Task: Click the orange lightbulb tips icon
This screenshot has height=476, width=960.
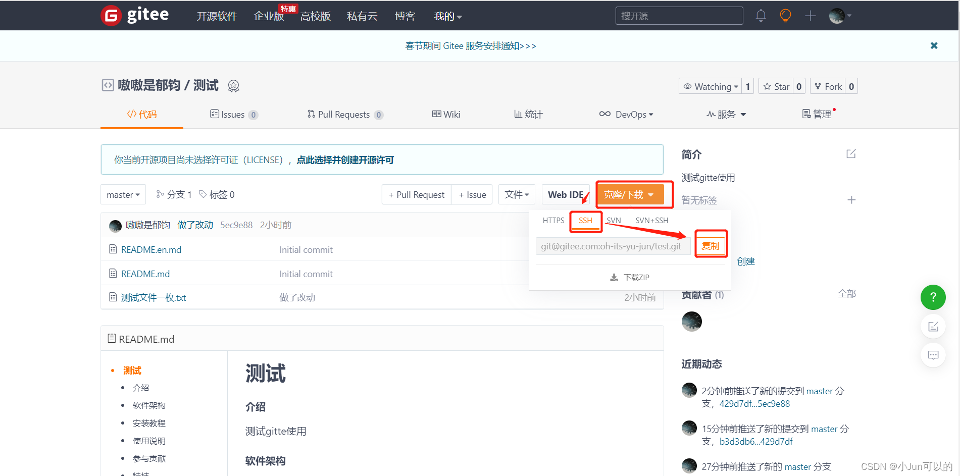Action: coord(785,16)
